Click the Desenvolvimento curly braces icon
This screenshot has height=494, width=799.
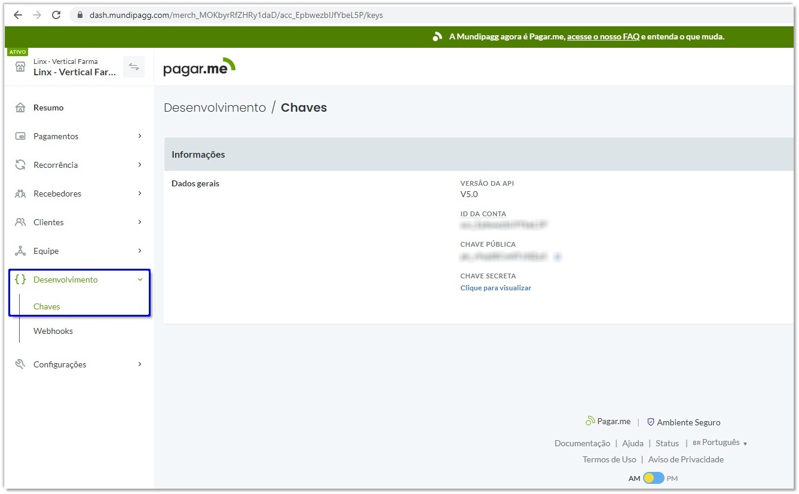pos(20,280)
